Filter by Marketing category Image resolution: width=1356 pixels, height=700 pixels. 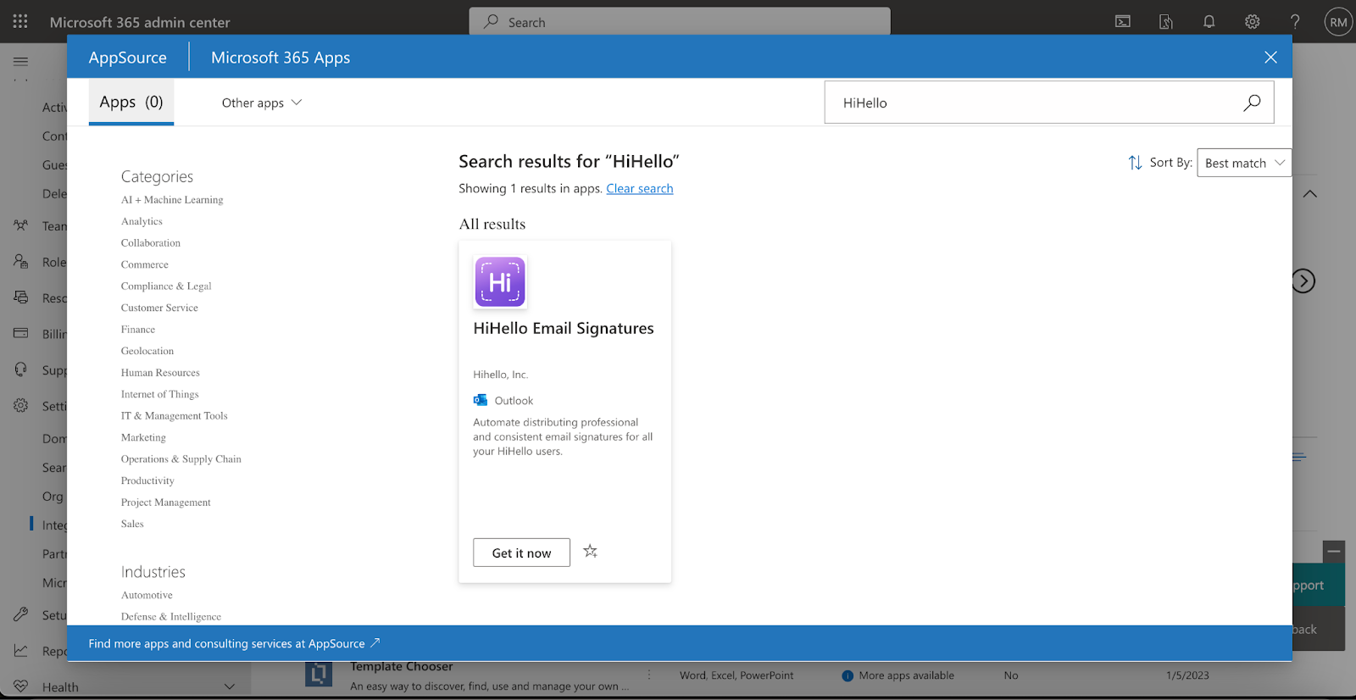pyautogui.click(x=143, y=437)
